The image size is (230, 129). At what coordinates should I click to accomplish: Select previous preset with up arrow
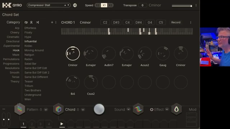[x=65, y=5]
